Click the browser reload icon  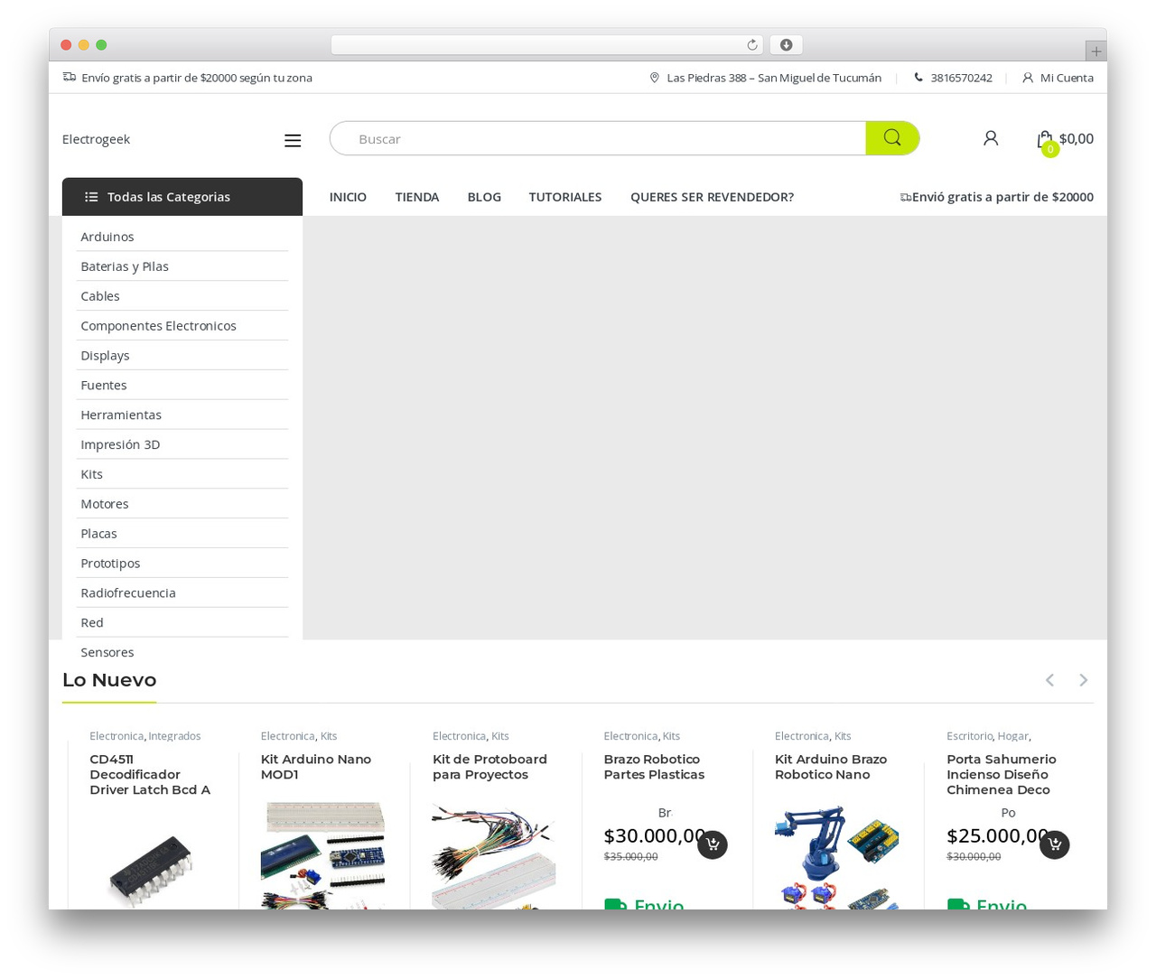click(x=752, y=45)
